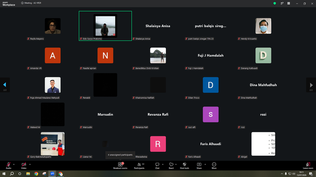Switch to Zoom app in taskbar
Image resolution: width=316 pixels, height=177 pixels.
(52, 174)
